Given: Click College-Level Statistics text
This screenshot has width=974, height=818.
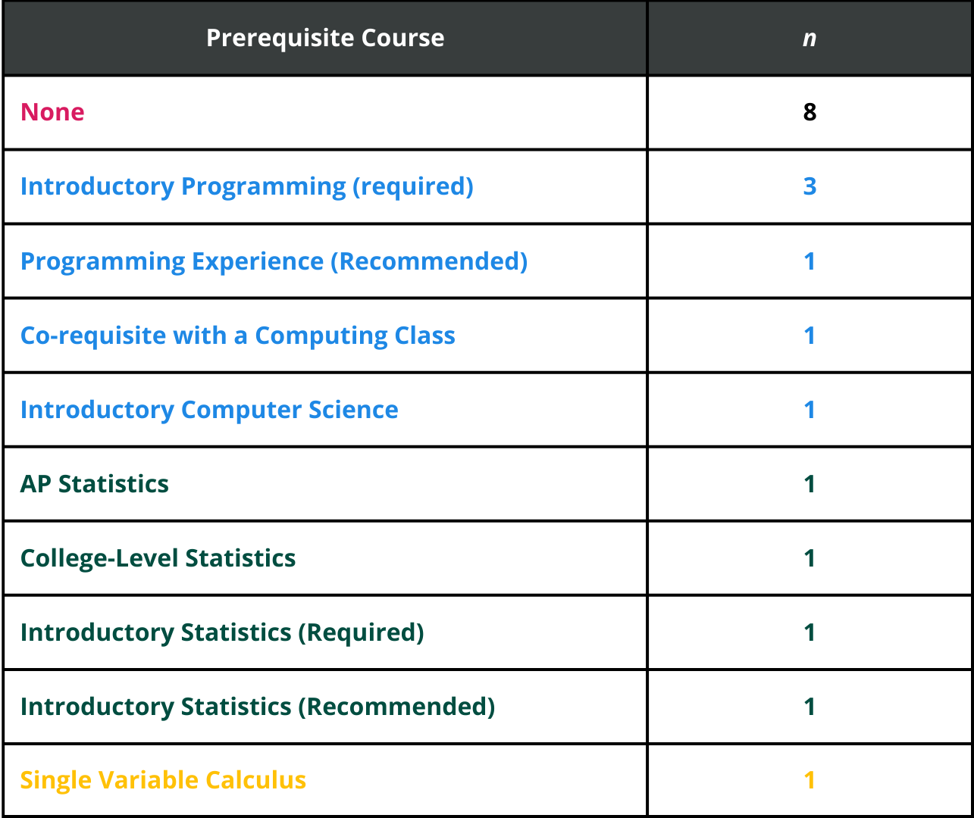Looking at the screenshot, I should 158,558.
